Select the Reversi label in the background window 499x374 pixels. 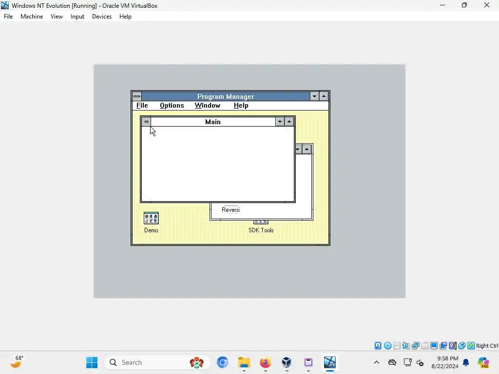tap(230, 210)
